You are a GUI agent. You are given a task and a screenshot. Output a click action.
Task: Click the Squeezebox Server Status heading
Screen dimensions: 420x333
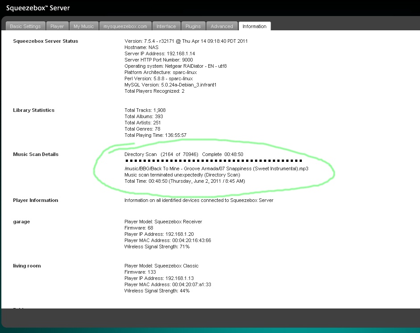45,41
